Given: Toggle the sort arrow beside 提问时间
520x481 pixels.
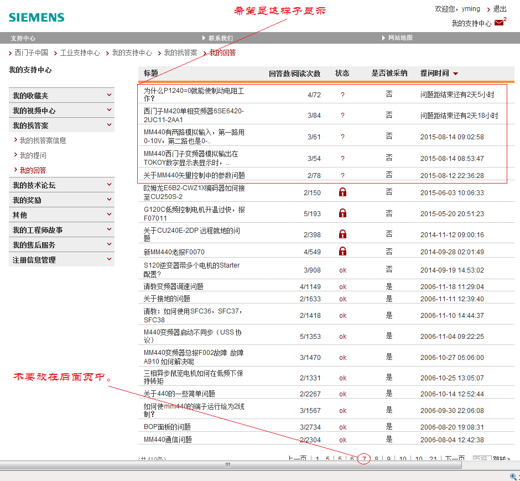Looking at the screenshot, I should click(x=456, y=74).
